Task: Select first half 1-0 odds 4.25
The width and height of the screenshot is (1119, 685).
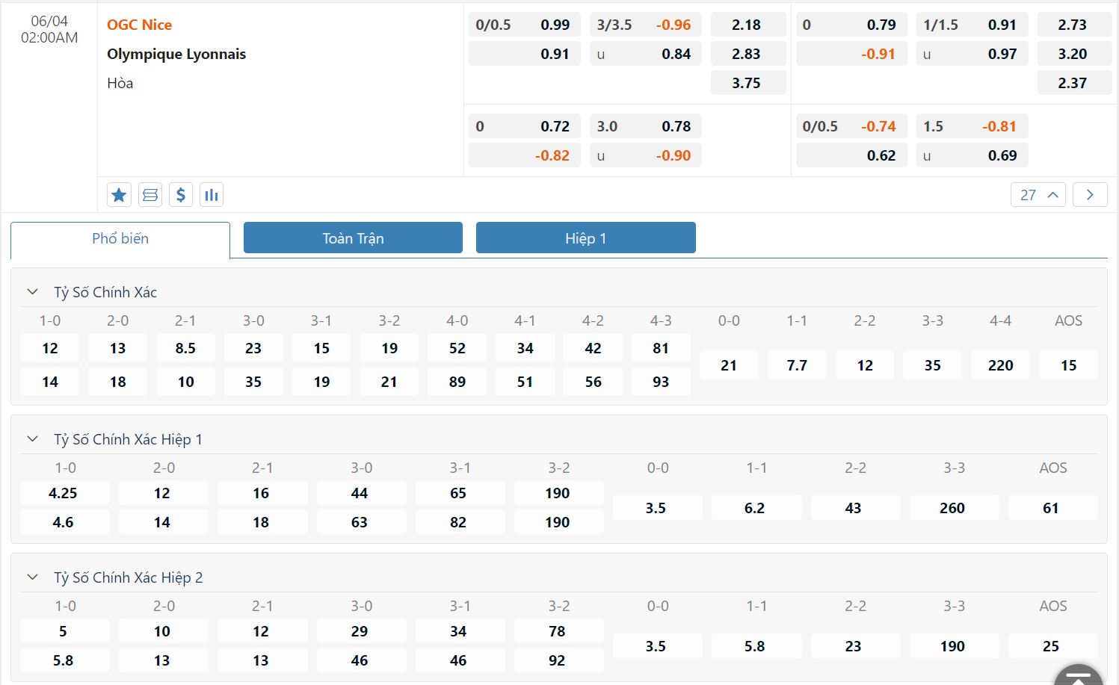Action: tap(64, 493)
